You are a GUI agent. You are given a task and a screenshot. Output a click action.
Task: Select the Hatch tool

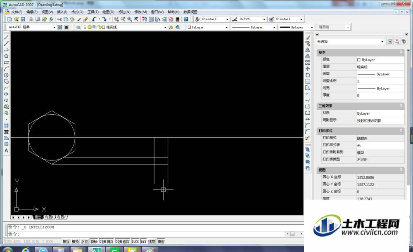[6, 125]
